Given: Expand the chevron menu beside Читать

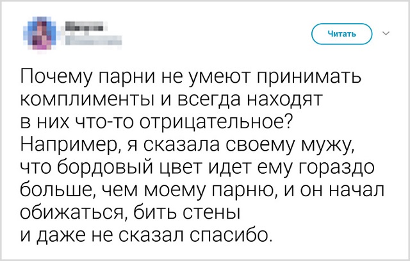Looking at the screenshot, I should (x=385, y=32).
